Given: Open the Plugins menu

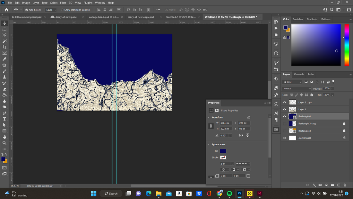Looking at the screenshot, I should [x=88, y=3].
